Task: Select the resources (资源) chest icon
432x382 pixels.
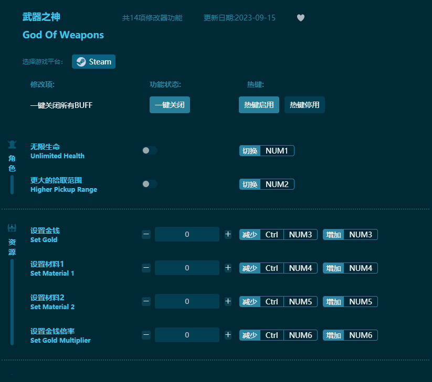Action: click(x=12, y=228)
